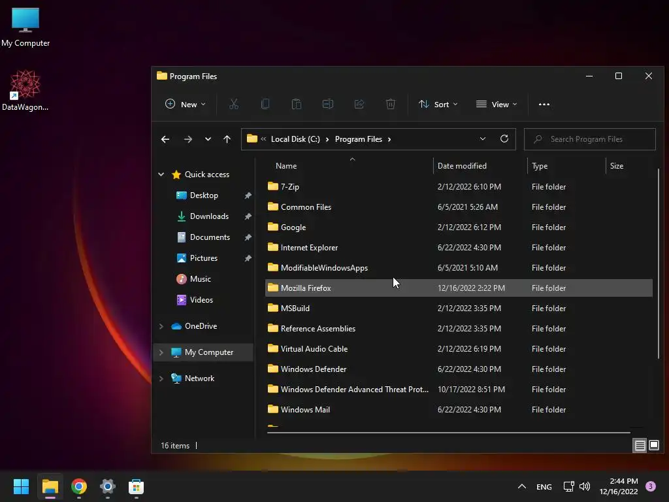This screenshot has height=502, width=669.
Task: Switch to large icons view layout icon
Action: click(654, 446)
